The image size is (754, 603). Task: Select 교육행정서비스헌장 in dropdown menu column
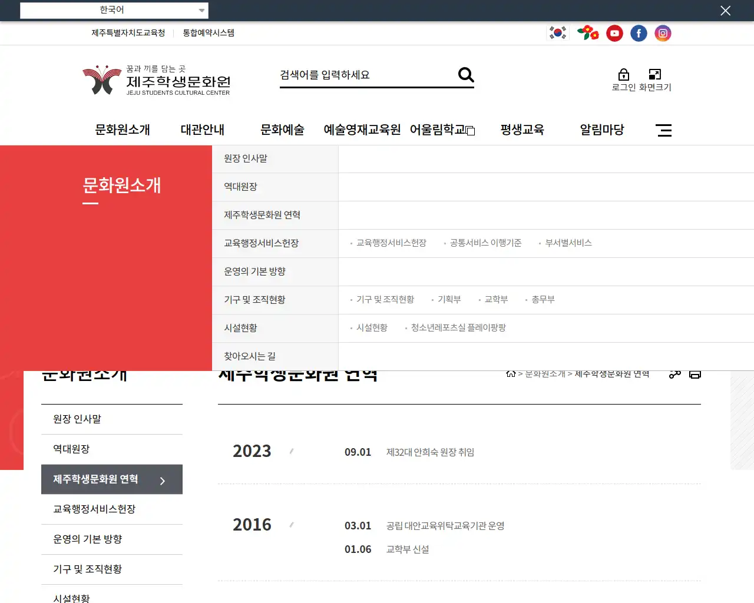point(275,244)
